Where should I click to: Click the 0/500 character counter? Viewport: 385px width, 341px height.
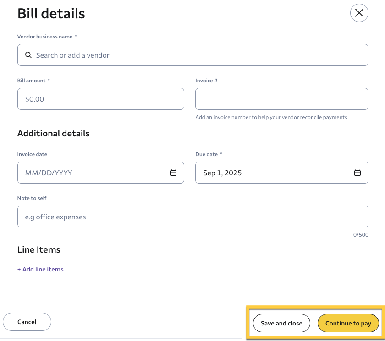point(360,235)
